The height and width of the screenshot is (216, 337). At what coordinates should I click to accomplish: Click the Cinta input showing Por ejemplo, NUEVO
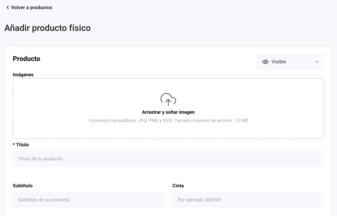pyautogui.click(x=248, y=200)
